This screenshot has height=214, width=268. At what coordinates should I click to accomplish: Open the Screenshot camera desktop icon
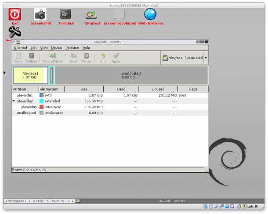point(40,15)
